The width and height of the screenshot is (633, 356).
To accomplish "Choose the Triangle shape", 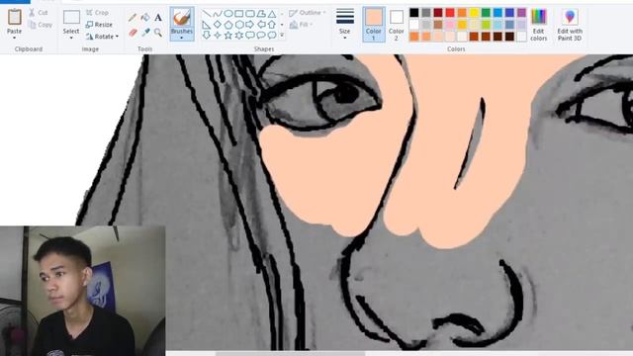I will (272, 14).
